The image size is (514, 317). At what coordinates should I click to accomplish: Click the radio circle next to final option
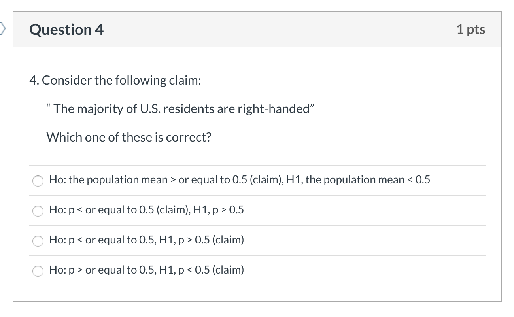38,271
